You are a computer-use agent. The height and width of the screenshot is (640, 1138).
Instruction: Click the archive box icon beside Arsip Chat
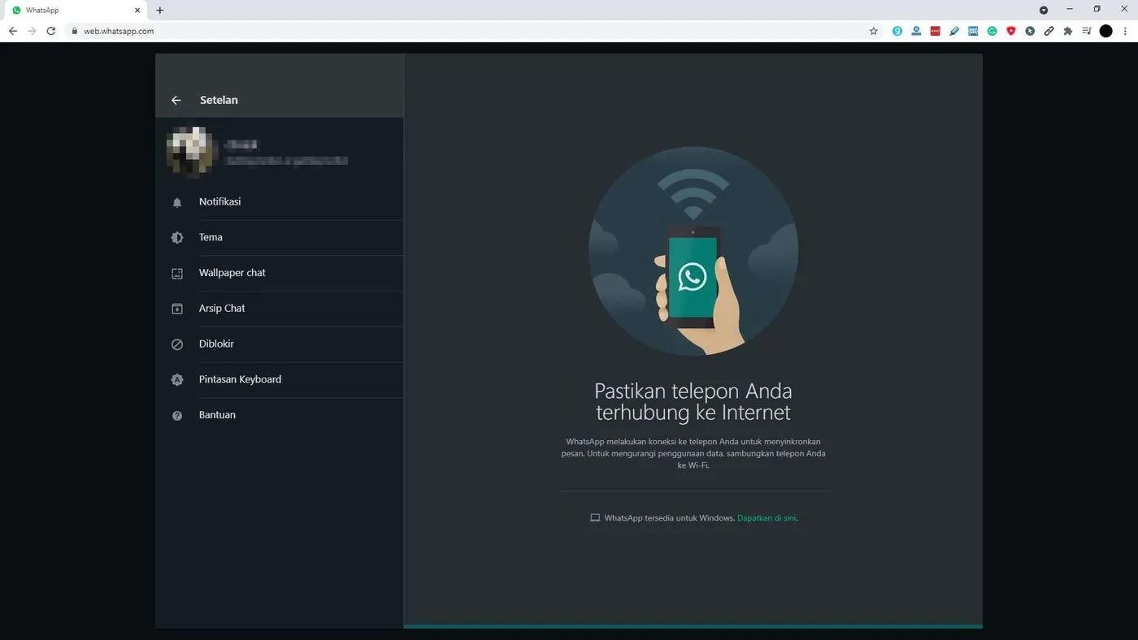click(x=177, y=309)
